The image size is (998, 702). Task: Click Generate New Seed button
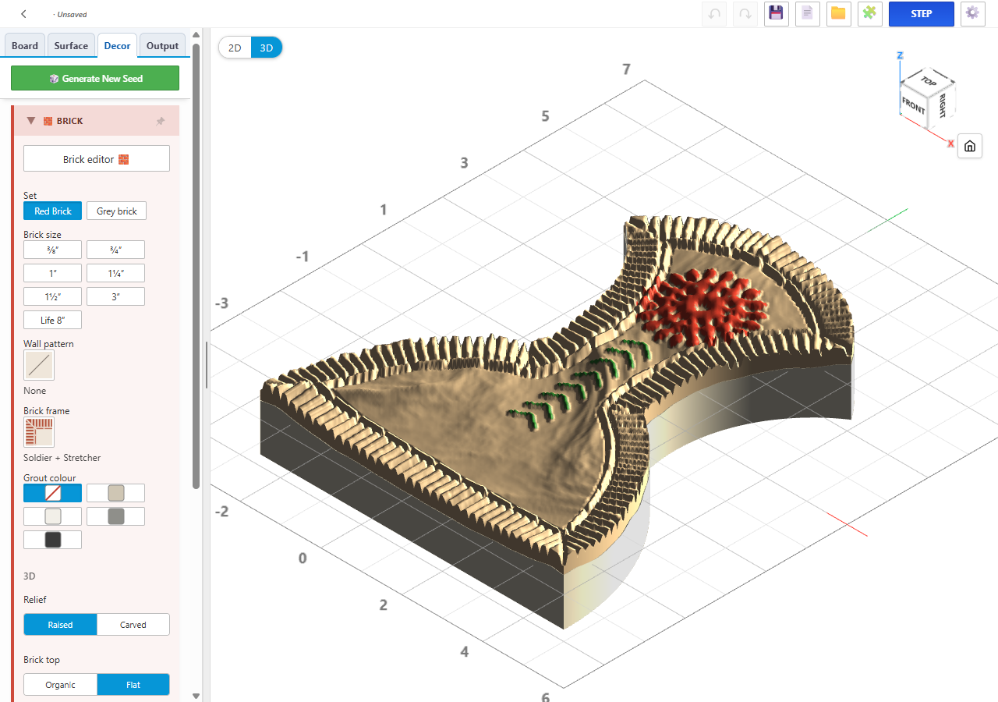[95, 78]
